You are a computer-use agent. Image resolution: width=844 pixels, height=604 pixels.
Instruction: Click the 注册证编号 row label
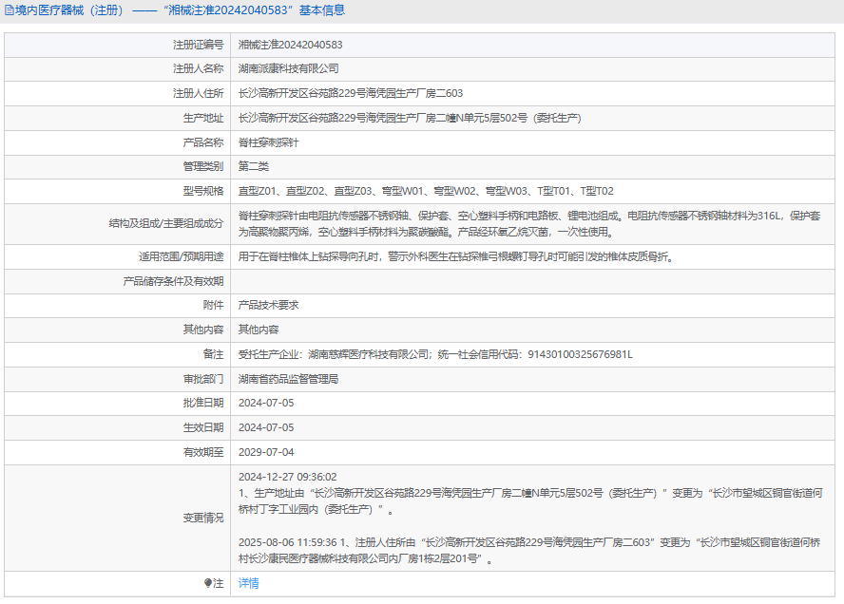(198, 45)
